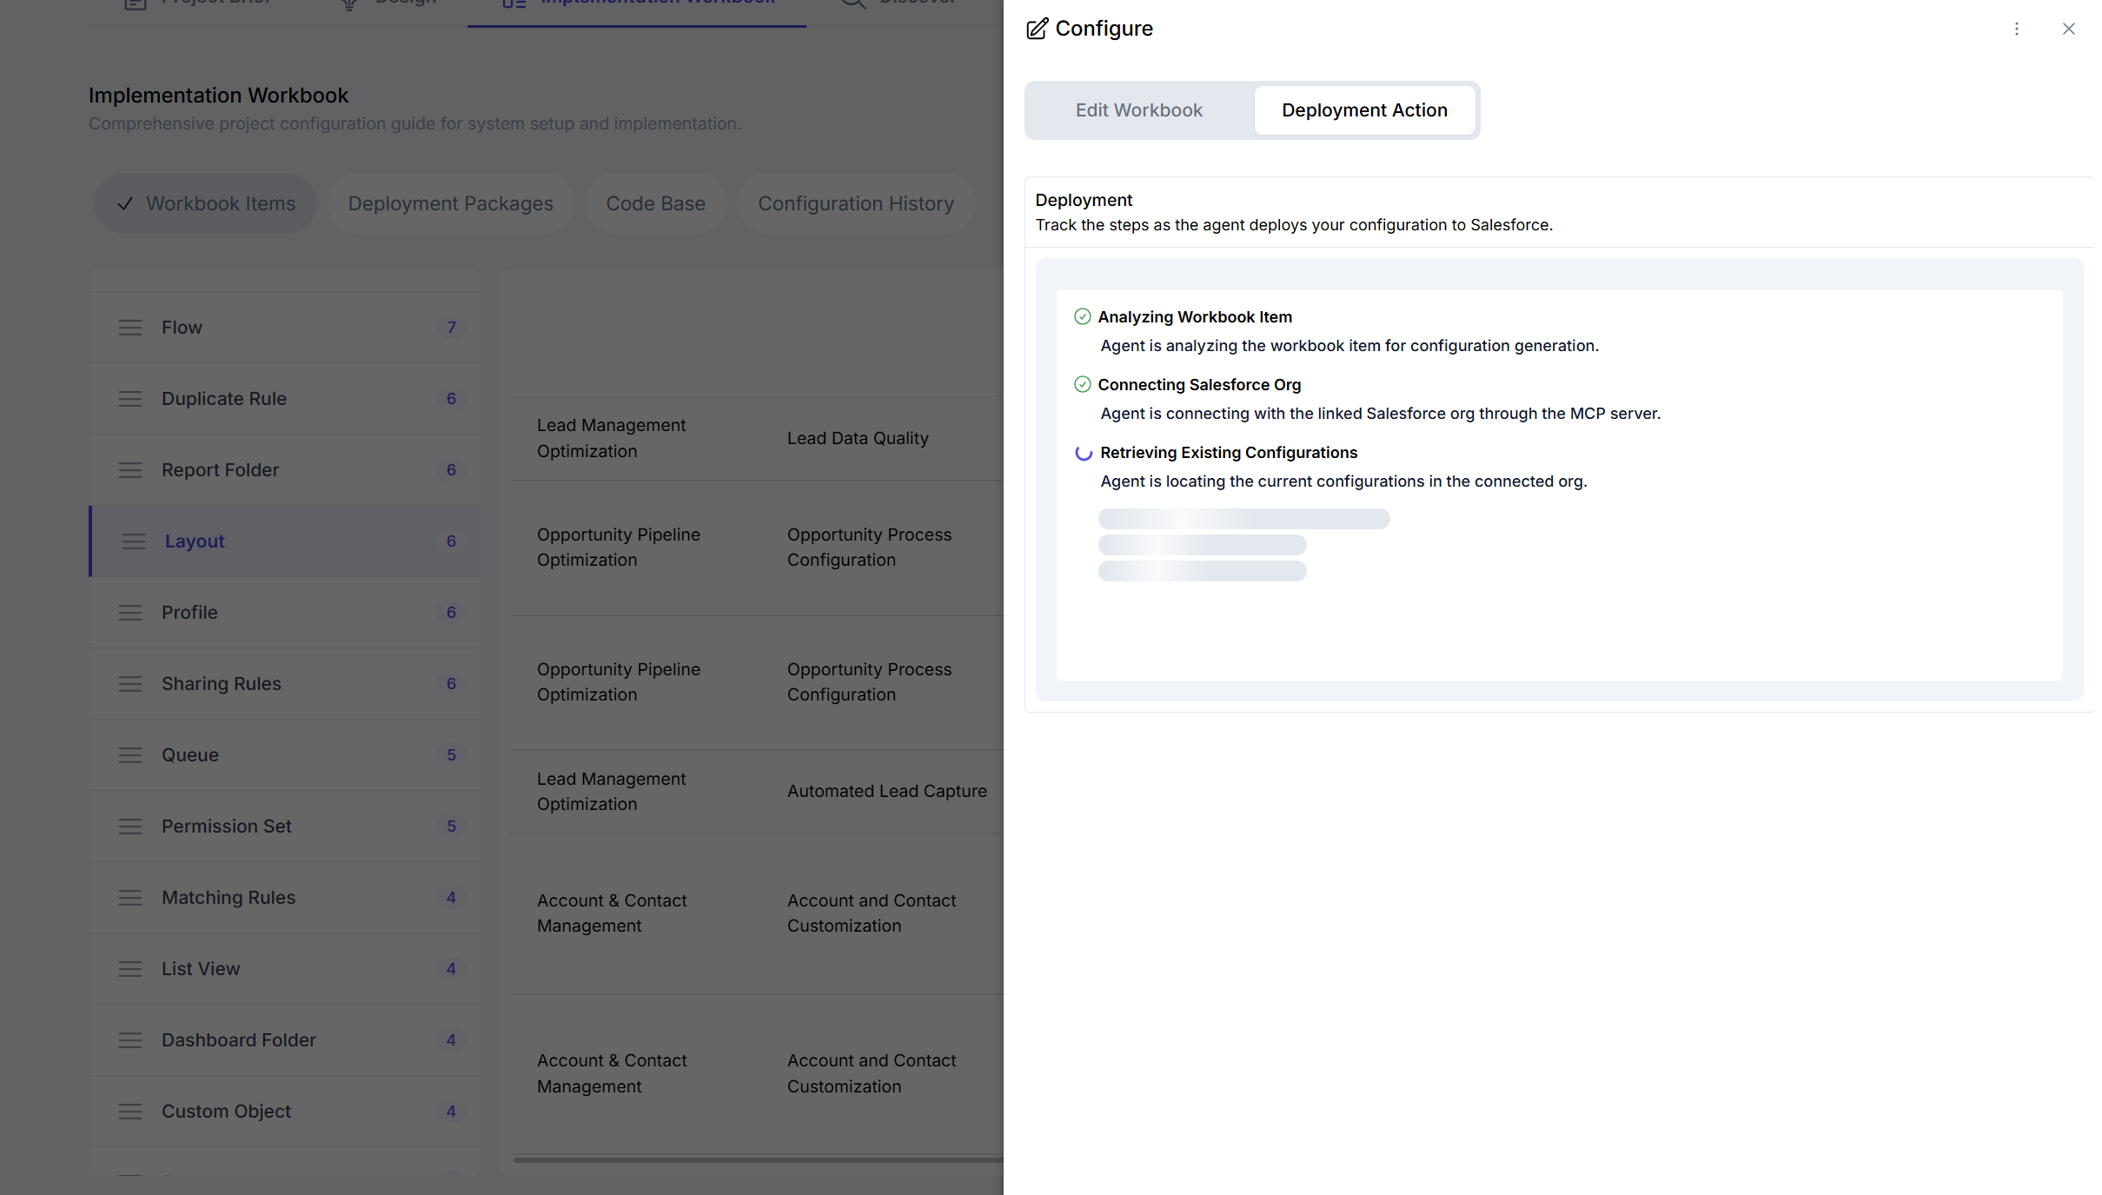Click the drag handle icon for List View
The image size is (2102, 1195).
click(x=130, y=969)
